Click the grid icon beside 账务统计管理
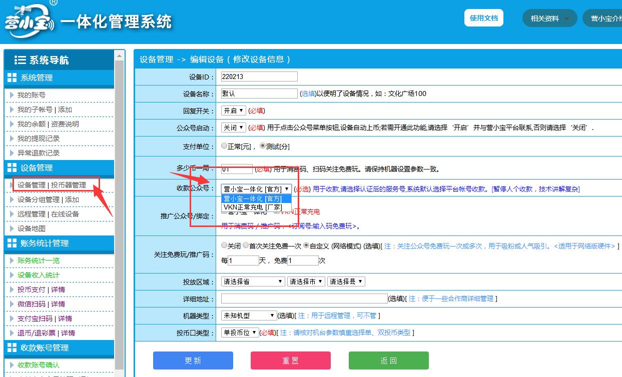This screenshot has height=377, width=622. [12, 243]
